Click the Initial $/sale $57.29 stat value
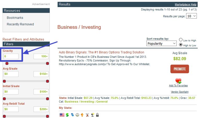Screen dimensions: 200x118 click(x=88, y=98)
